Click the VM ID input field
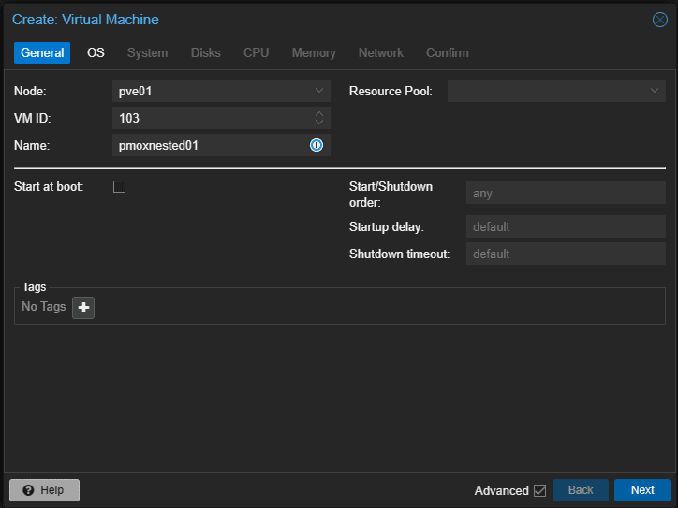Image resolution: width=678 pixels, height=508 pixels. point(211,118)
